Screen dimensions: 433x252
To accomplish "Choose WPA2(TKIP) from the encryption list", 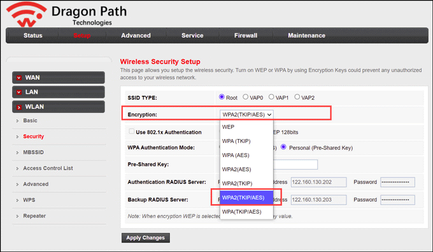I will 246,183.
